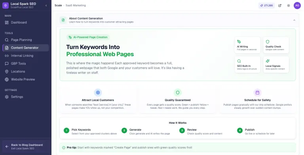
Task: Click Publish step label
Action: [250, 130]
